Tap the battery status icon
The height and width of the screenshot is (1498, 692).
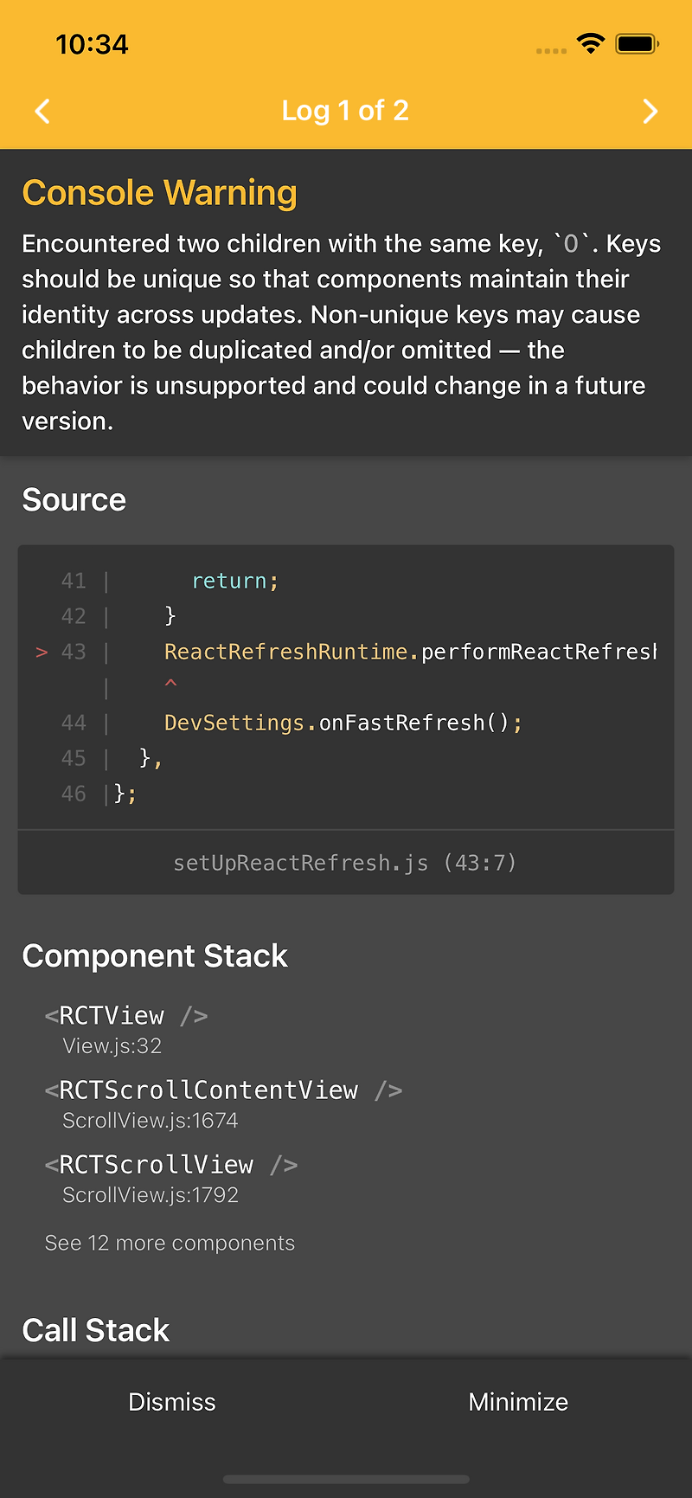(637, 44)
